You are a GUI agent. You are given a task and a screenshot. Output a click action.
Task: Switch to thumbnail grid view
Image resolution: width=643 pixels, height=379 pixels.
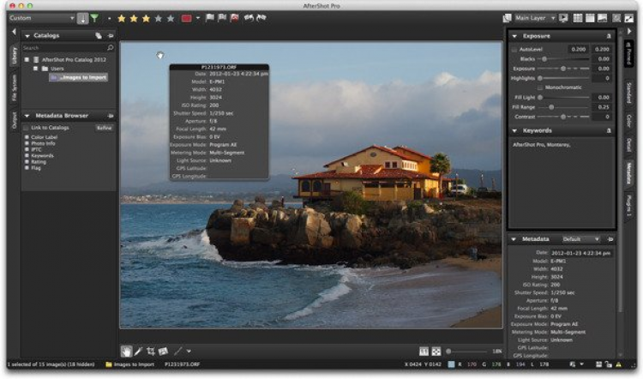click(x=577, y=18)
